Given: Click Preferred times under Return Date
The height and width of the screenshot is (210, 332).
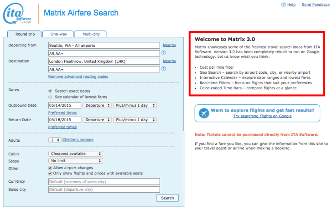Looking at the screenshot, I should tap(62, 127).
